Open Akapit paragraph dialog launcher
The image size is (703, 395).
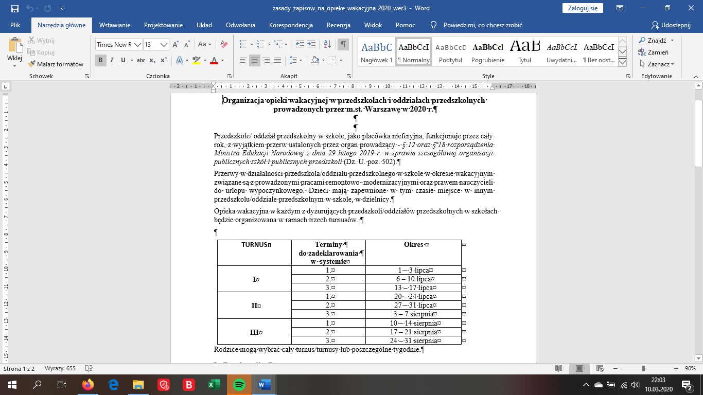349,76
